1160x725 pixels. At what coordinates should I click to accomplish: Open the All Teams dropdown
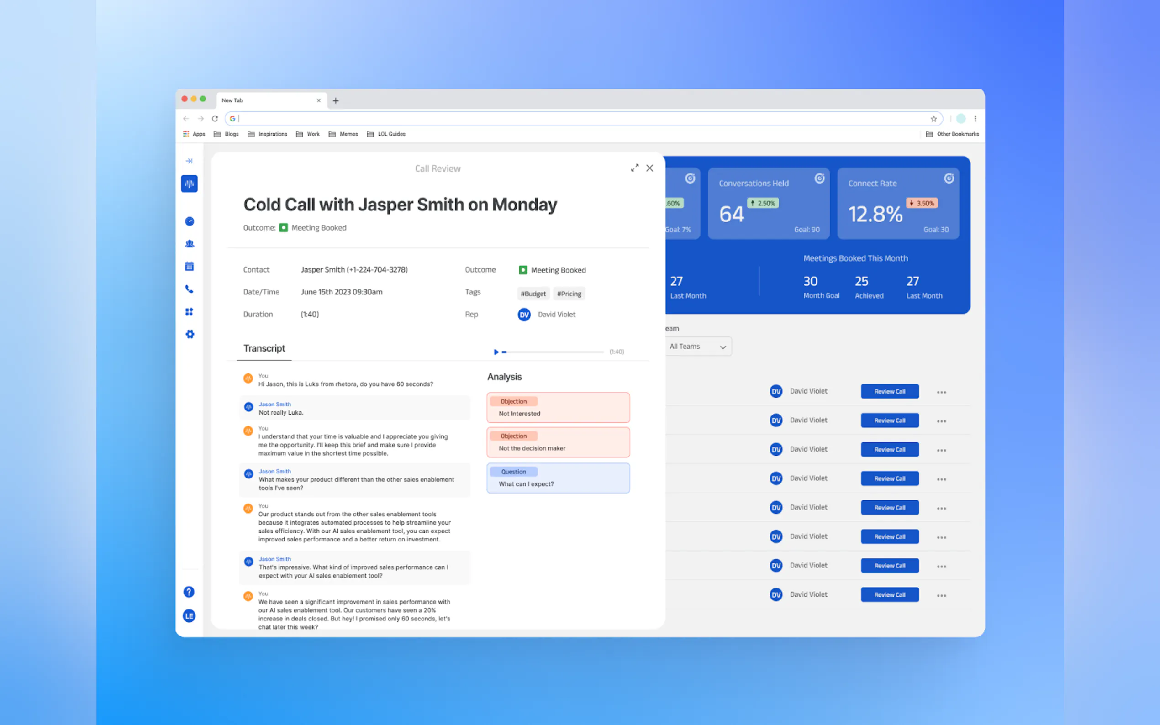(x=698, y=346)
